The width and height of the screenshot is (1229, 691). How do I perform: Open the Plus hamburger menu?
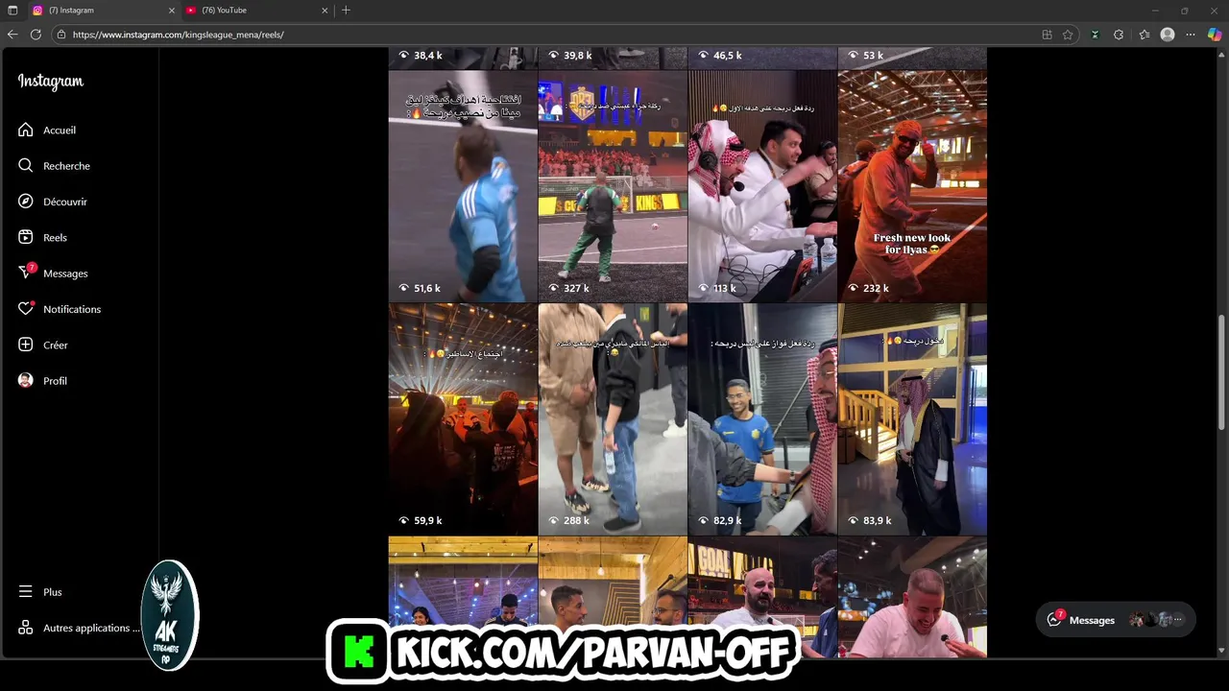(26, 592)
